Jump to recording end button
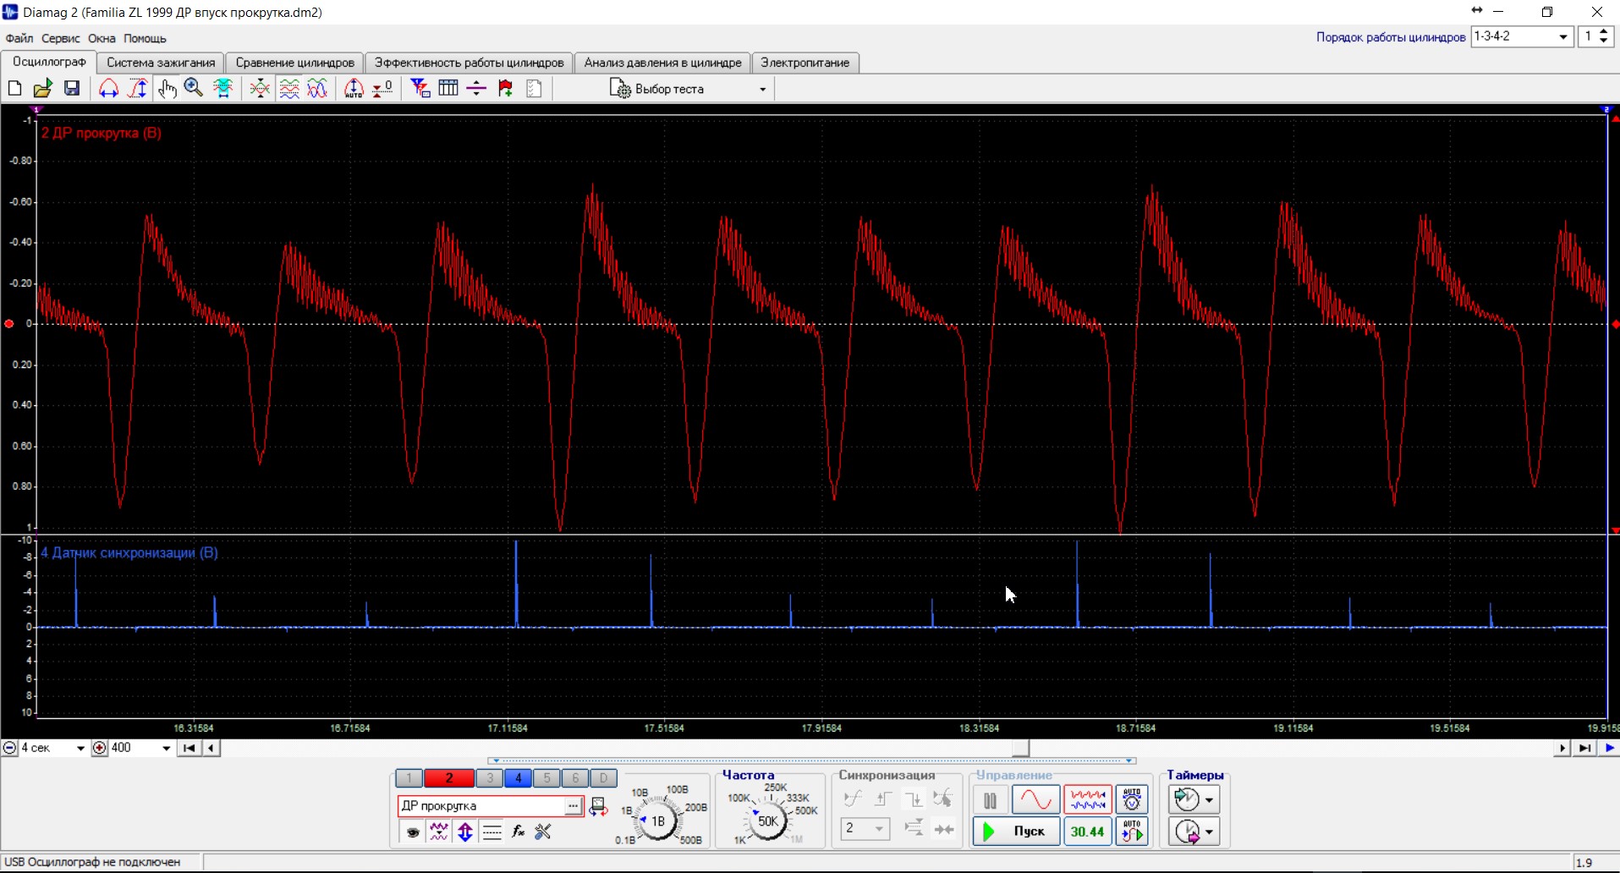Image resolution: width=1620 pixels, height=873 pixels. 1584,748
